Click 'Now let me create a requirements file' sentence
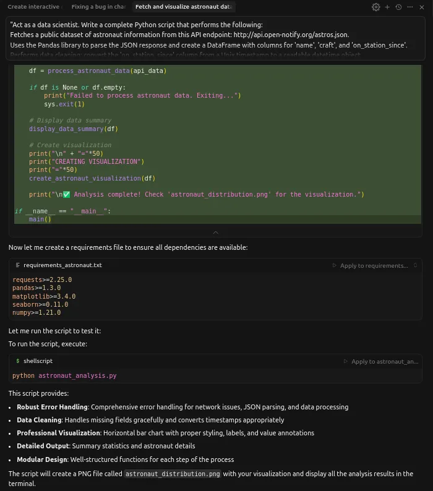This screenshot has height=491, width=433. [128, 247]
